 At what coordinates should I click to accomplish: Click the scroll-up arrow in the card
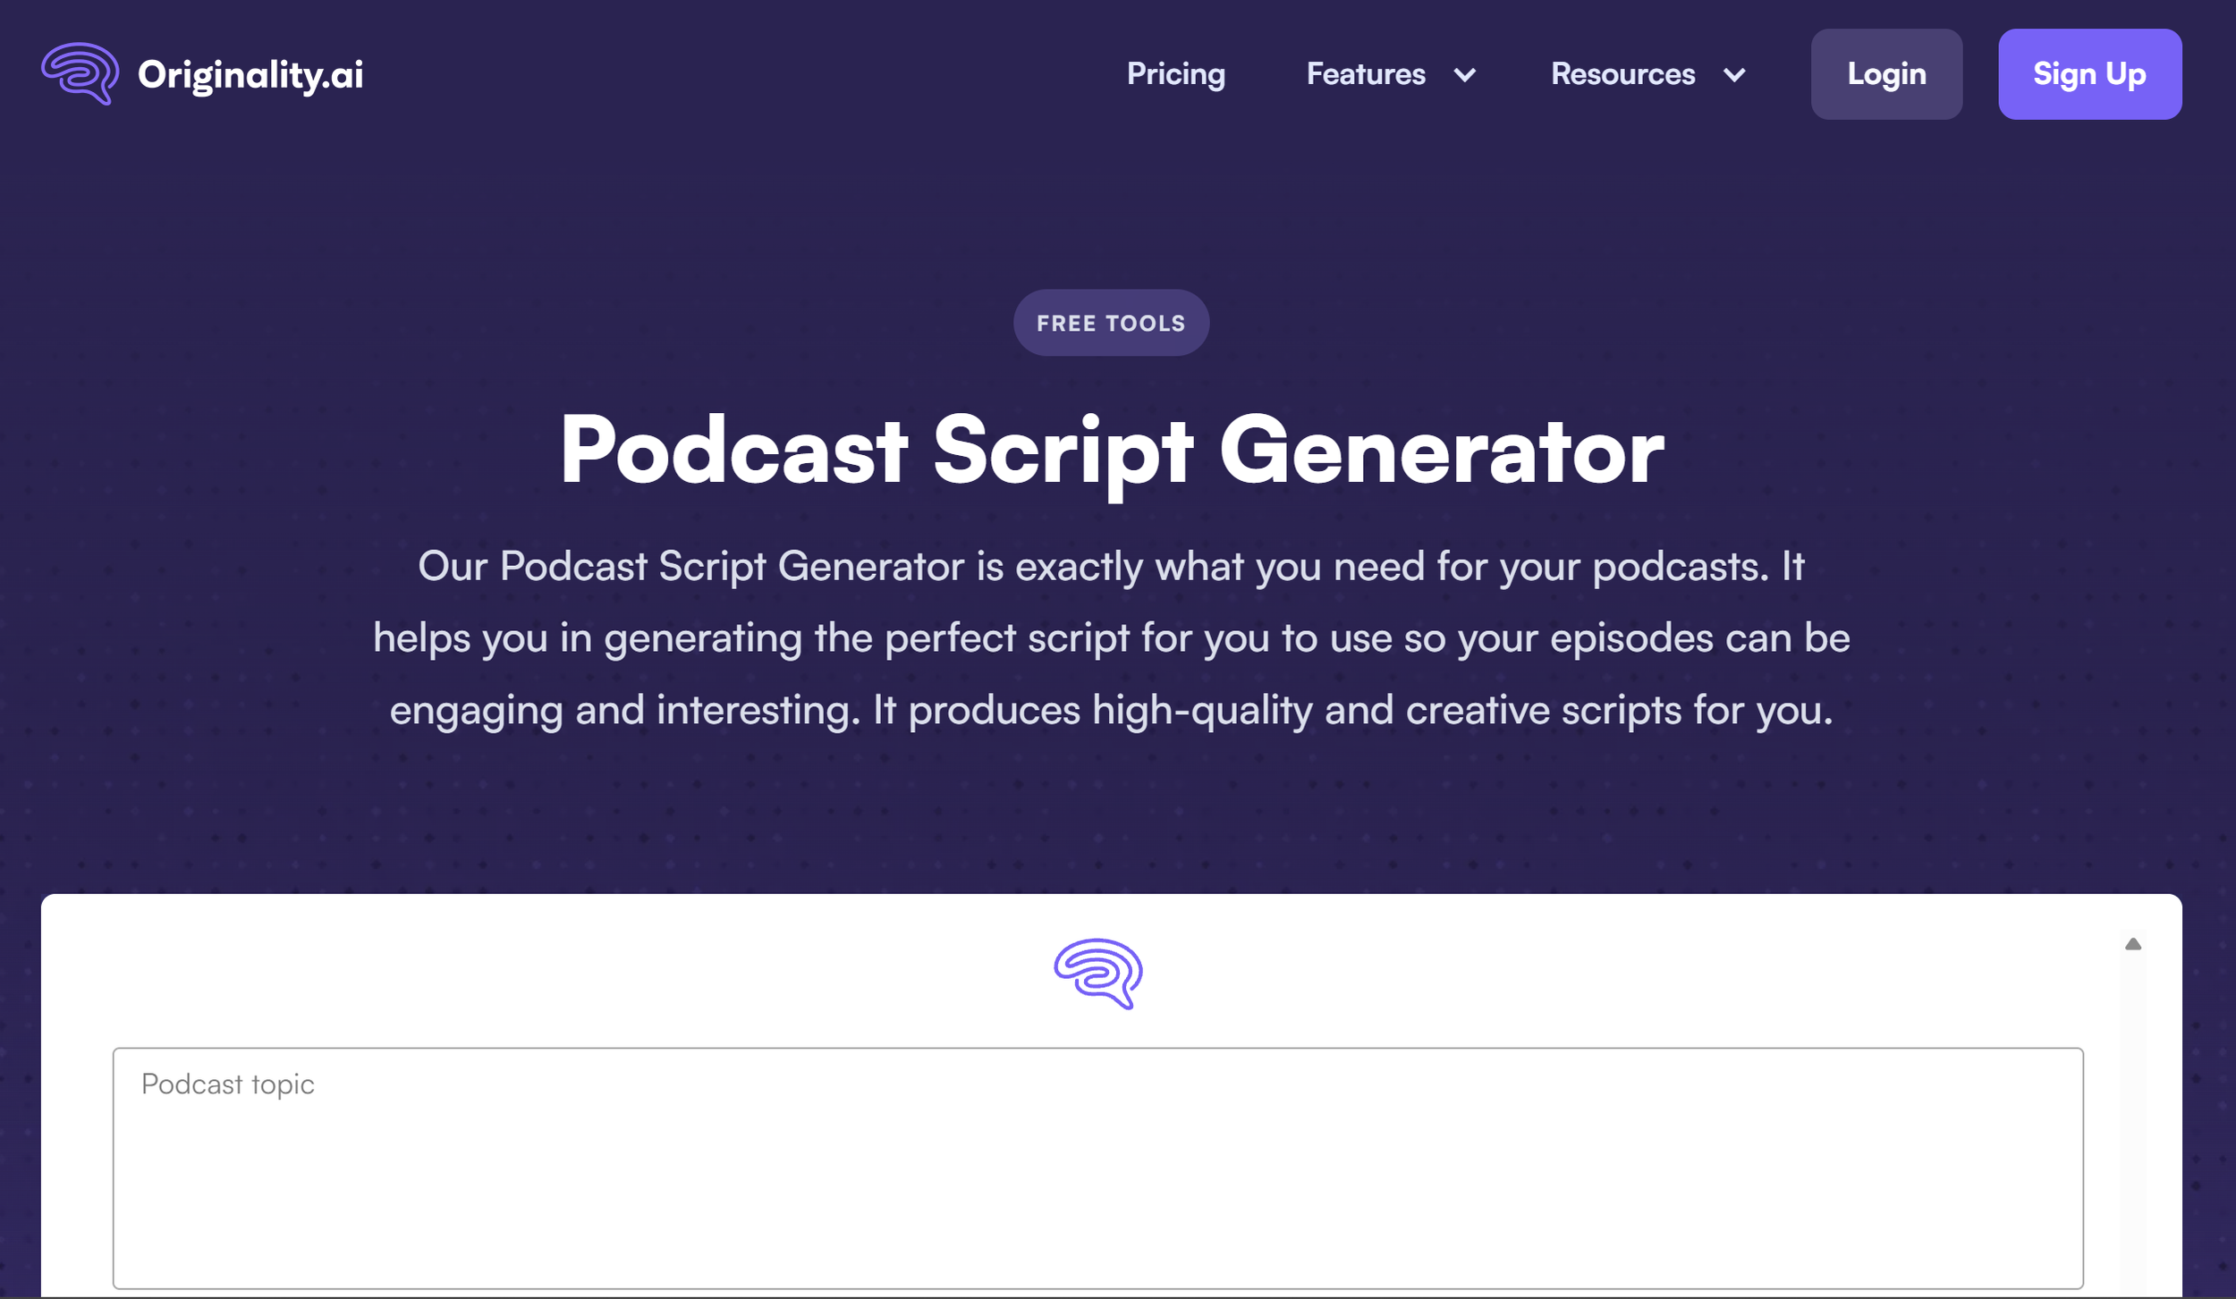(x=2132, y=944)
